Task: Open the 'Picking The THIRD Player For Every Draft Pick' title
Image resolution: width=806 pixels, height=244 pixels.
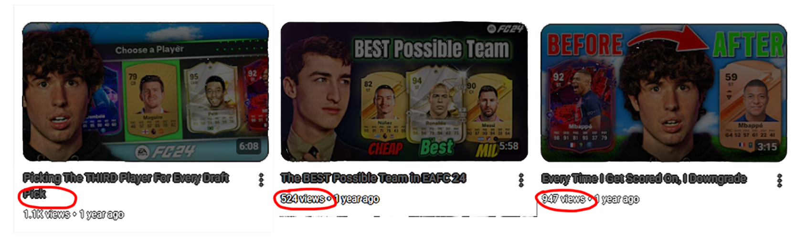Action: pos(126,185)
